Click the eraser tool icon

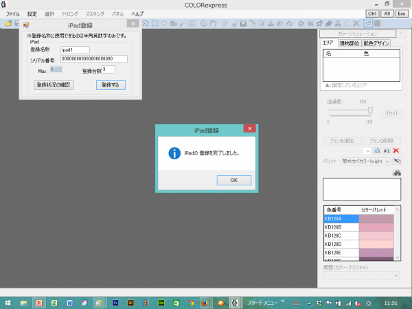(x=225, y=23)
